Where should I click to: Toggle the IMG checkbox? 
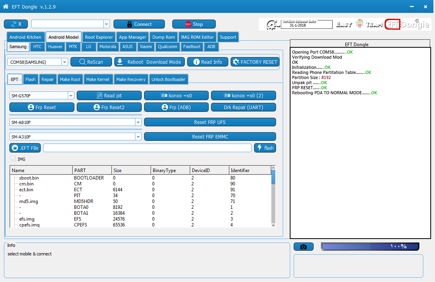tap(13, 159)
